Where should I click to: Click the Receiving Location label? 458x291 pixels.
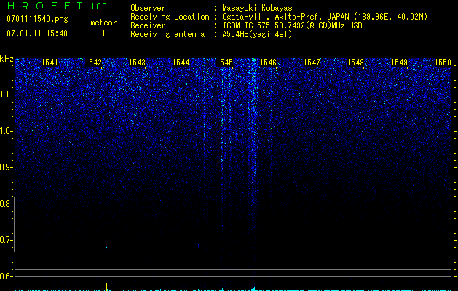pos(170,17)
